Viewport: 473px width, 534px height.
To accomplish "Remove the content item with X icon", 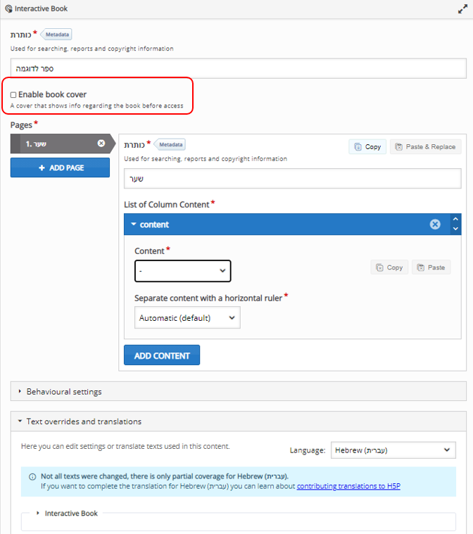I will [435, 224].
